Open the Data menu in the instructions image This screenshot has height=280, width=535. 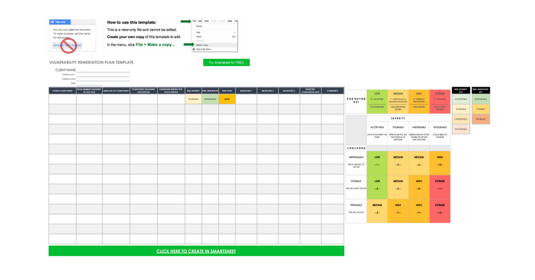[x=230, y=21]
